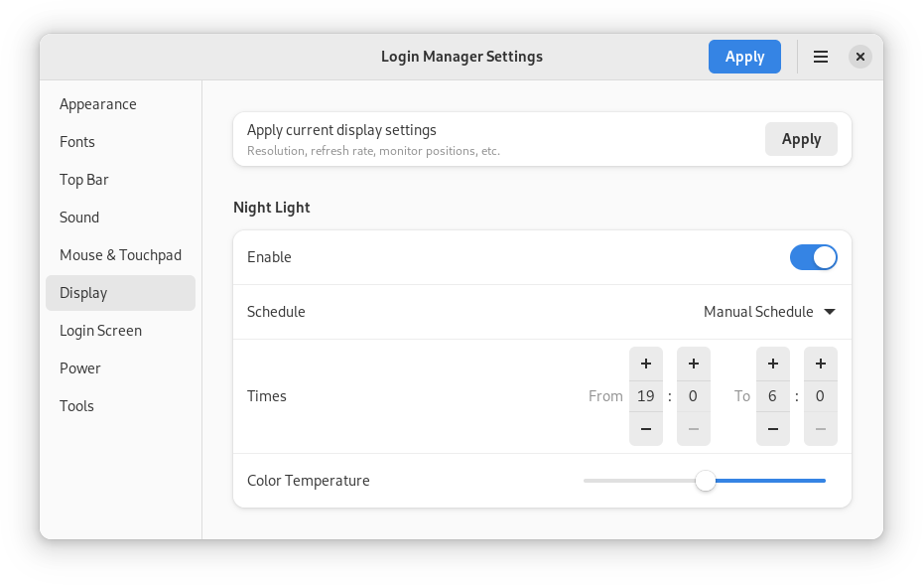The width and height of the screenshot is (923, 585).
Task: Open the Power settings page
Action: click(80, 368)
